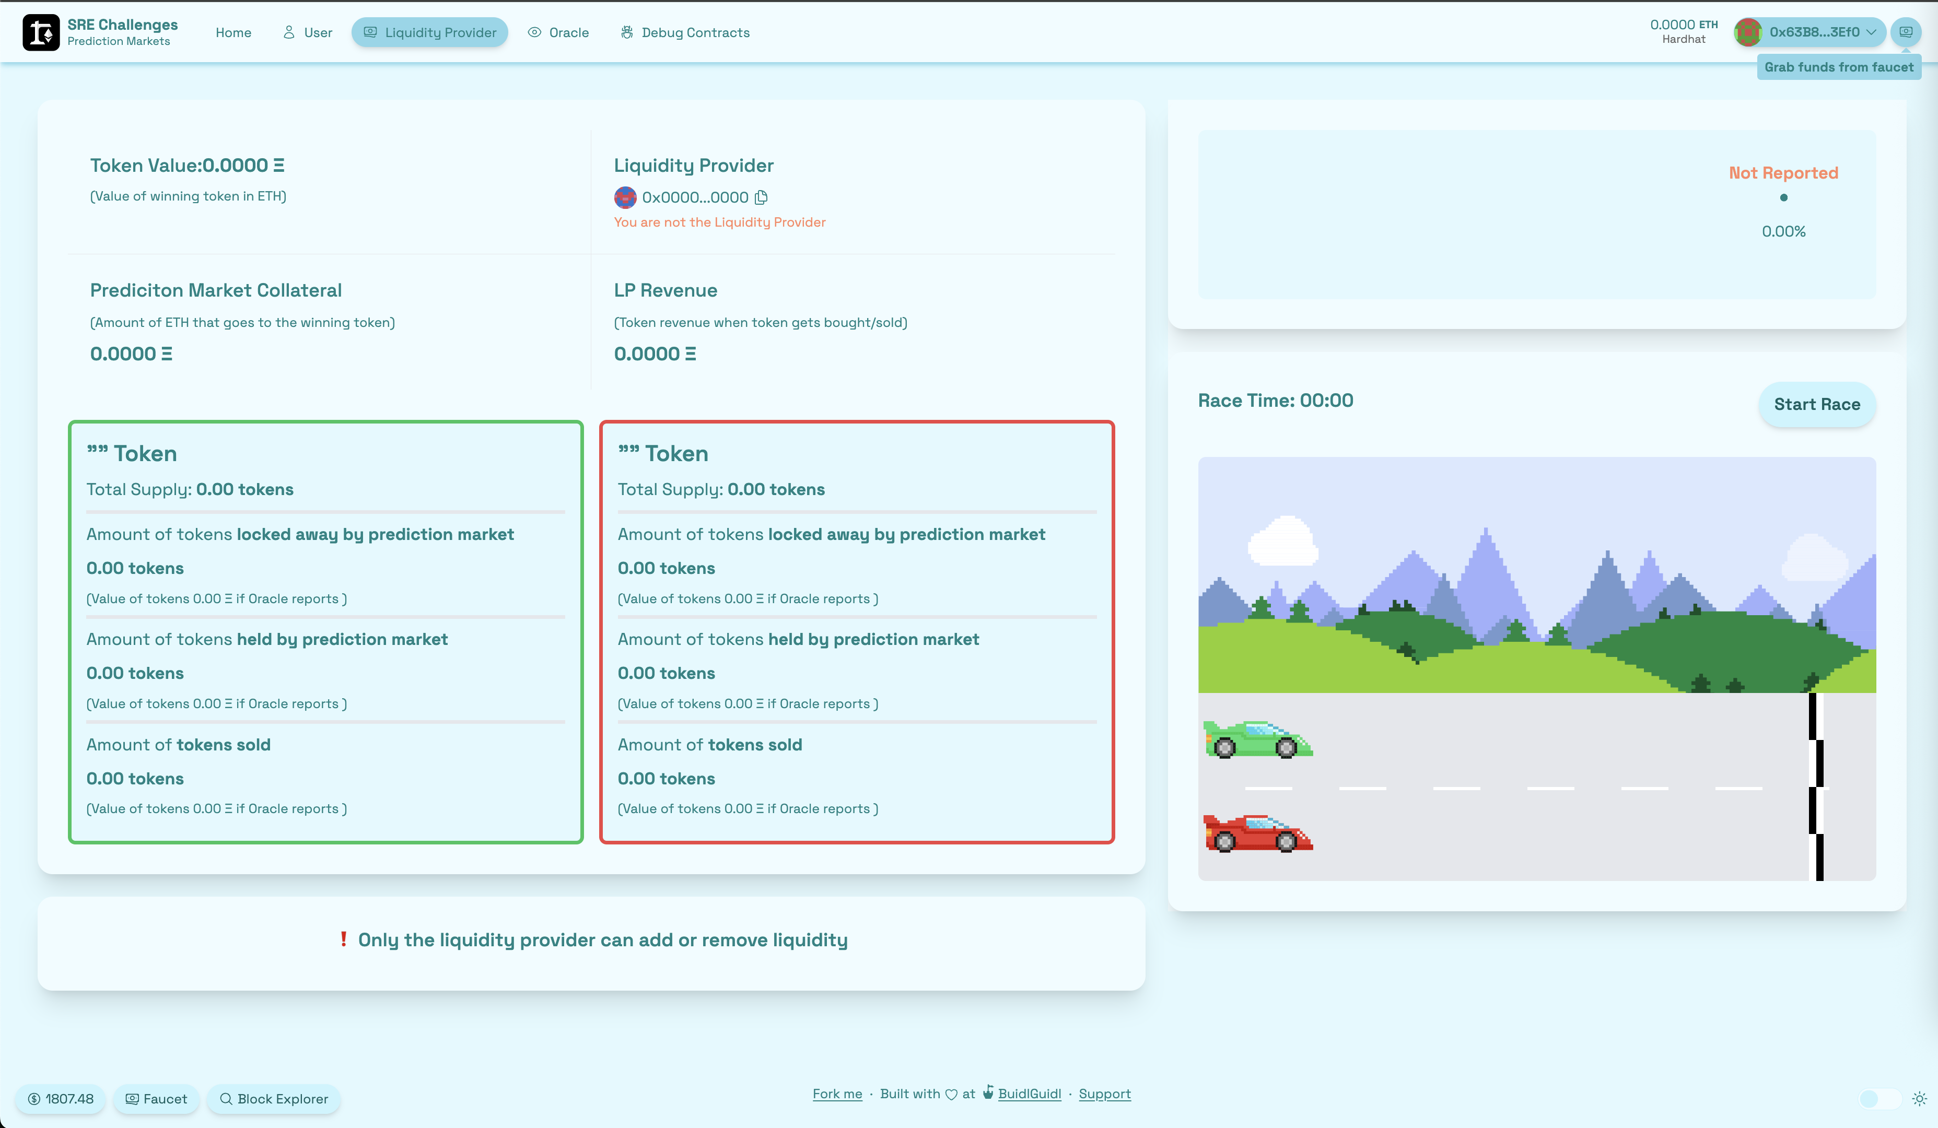Open the Fork me link

837,1094
